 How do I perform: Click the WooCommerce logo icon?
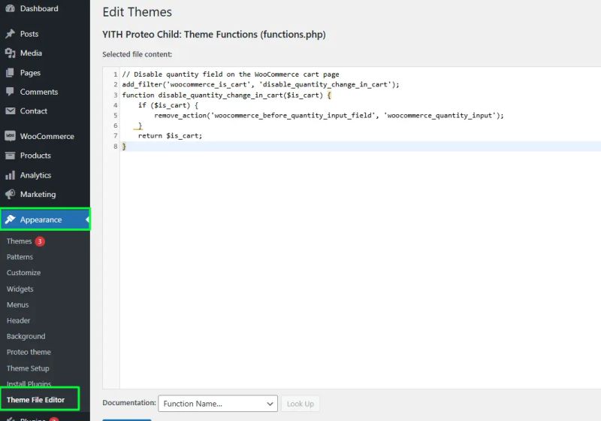[11, 136]
